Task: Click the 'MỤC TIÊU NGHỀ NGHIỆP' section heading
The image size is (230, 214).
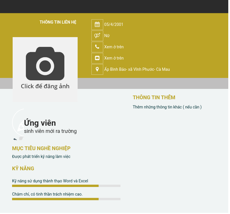Action: 41,148
